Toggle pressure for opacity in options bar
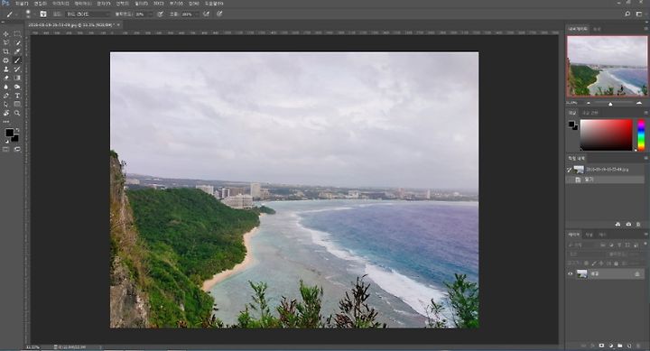650x351 pixels. pyautogui.click(x=160, y=14)
